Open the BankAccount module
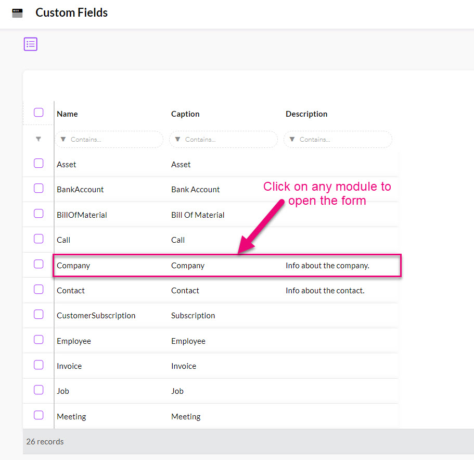The height and width of the screenshot is (460, 474). point(80,190)
